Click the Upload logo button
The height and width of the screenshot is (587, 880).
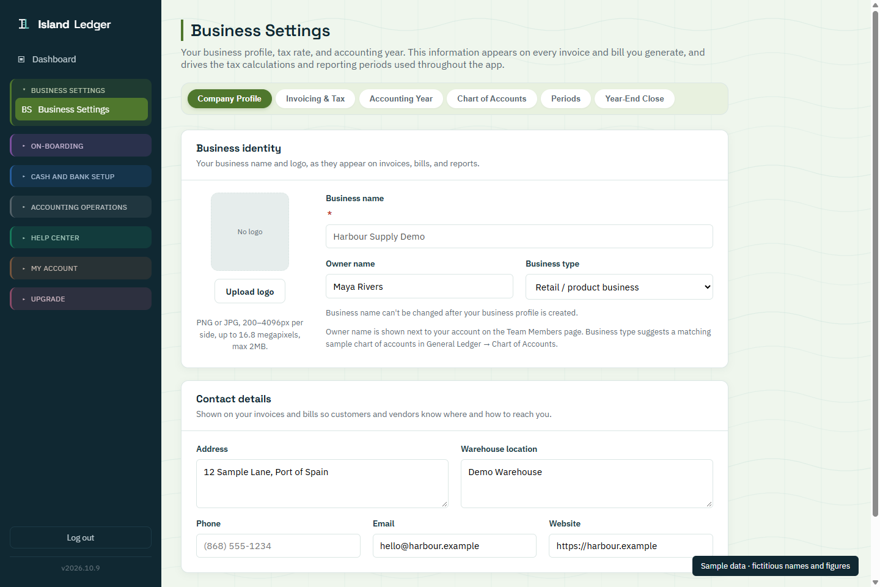click(x=250, y=292)
